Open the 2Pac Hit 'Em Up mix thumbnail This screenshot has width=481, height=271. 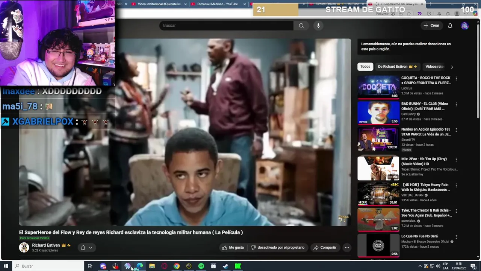378,168
